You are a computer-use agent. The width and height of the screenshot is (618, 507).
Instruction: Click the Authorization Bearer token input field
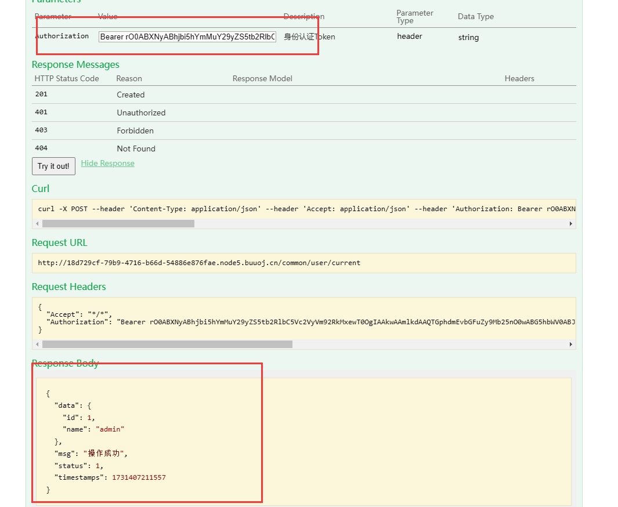187,37
